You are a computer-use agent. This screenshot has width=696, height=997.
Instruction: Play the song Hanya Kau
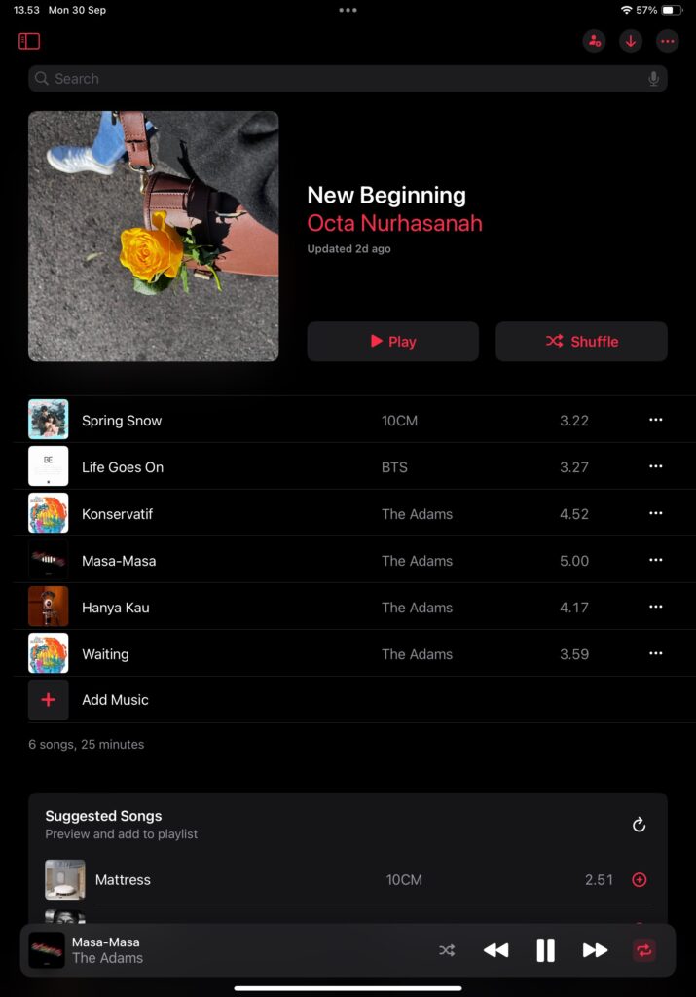[x=116, y=608]
